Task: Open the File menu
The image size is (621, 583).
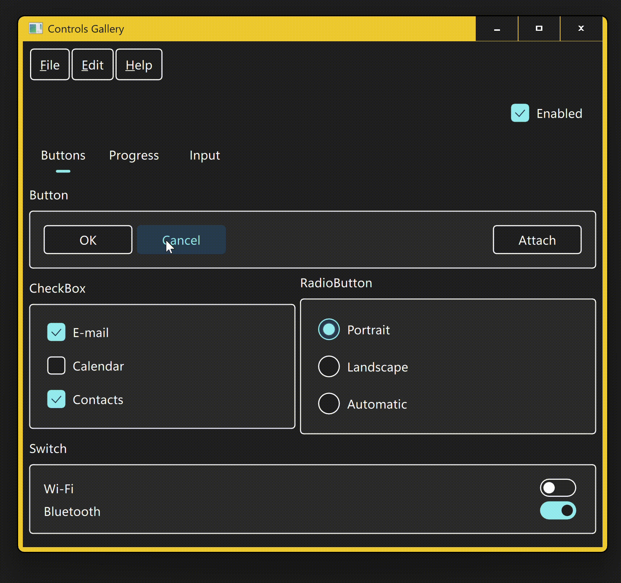Action: [50, 64]
